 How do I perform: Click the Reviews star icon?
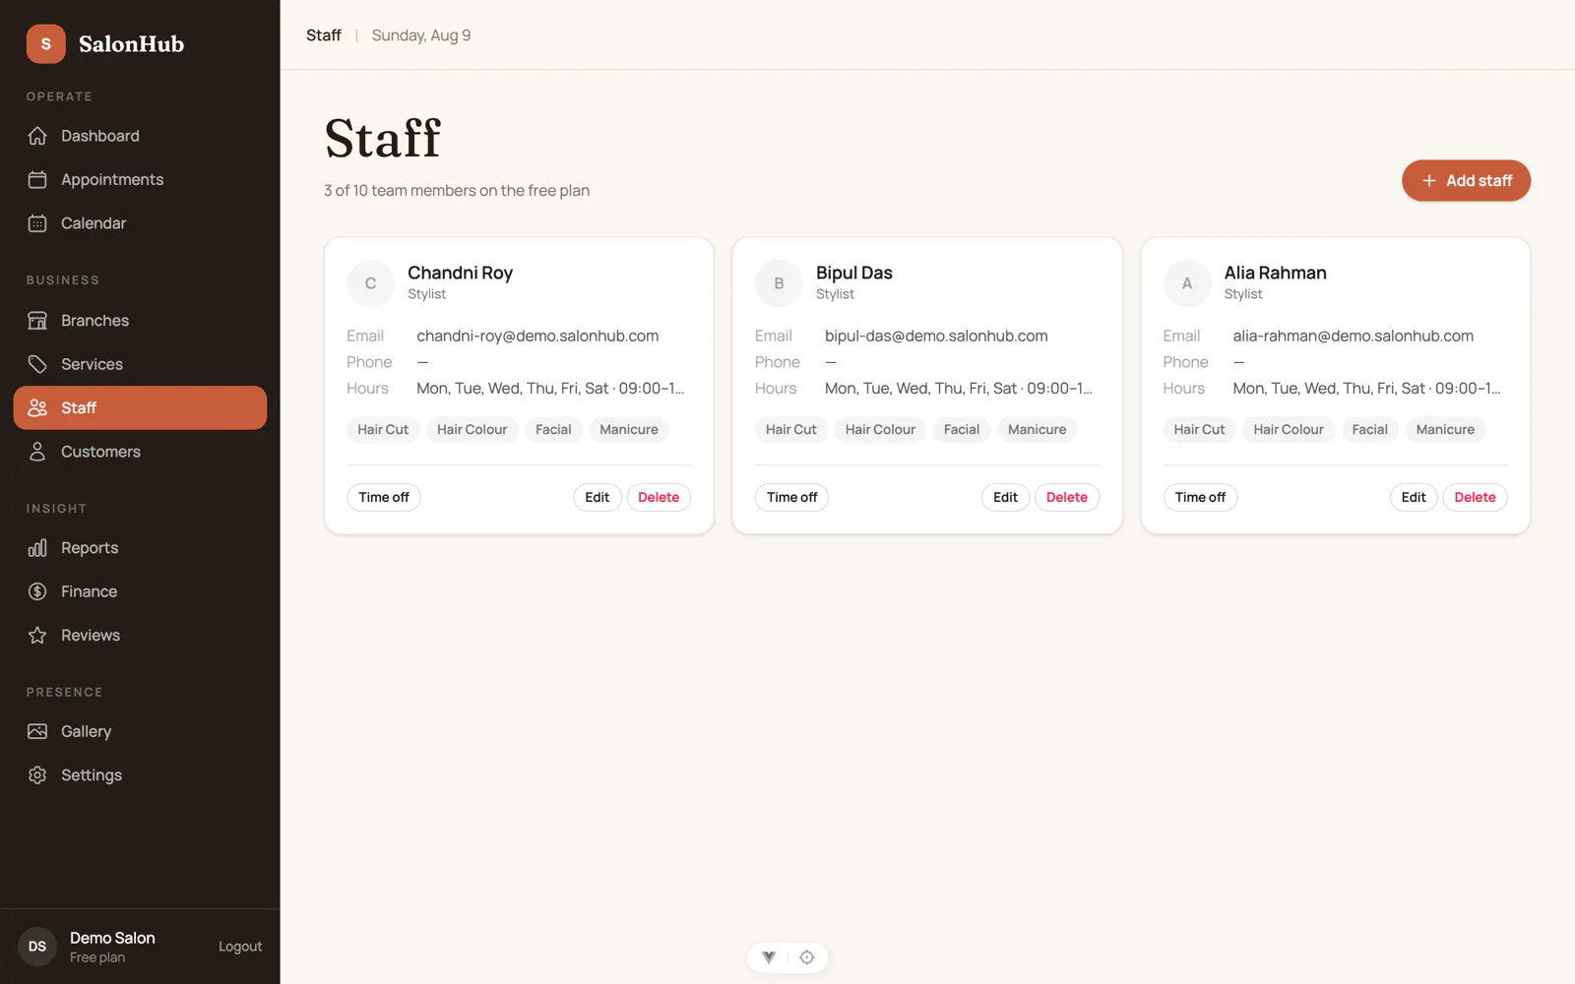(37, 636)
